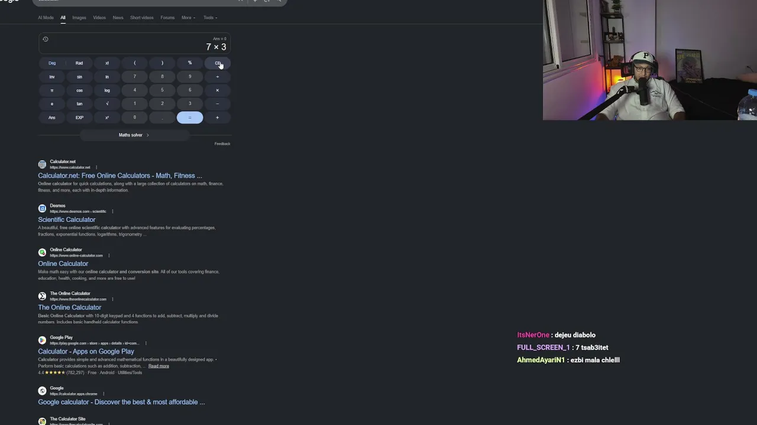Click the plus operator key
This screenshot has height=425, width=757.
[217, 117]
